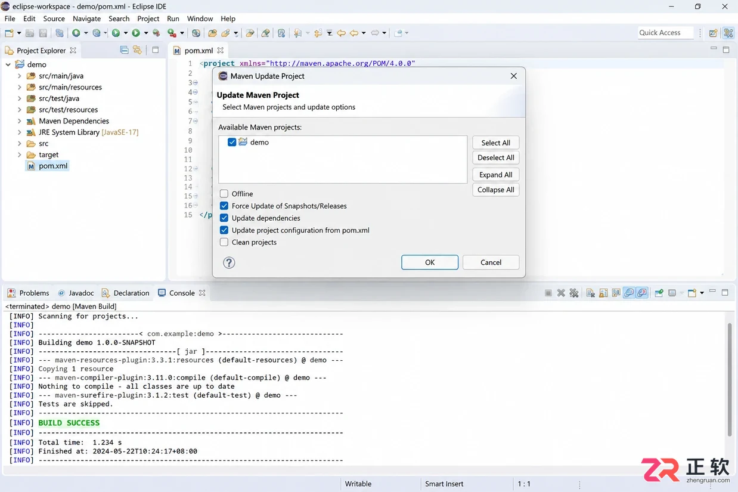This screenshot has height=492, width=738.
Task: Click the Run Last Tool external tools icon
Action: coord(172,33)
